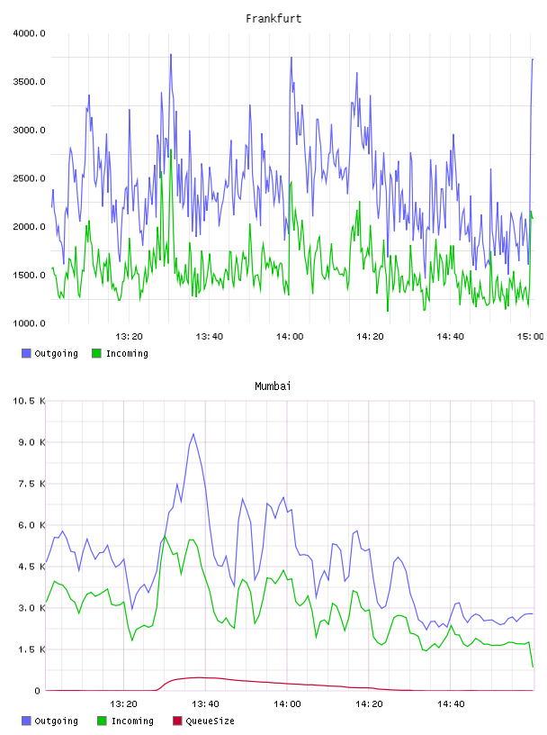Click the Mumbai outgoing peak near 9.0 K
This screenshot has width=547, height=735.
pyautogui.click(x=193, y=434)
